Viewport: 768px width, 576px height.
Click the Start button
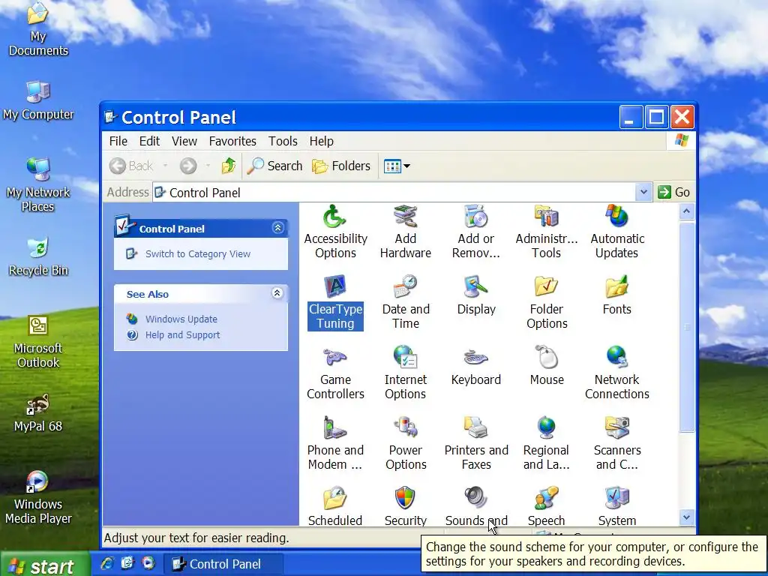[x=45, y=565]
